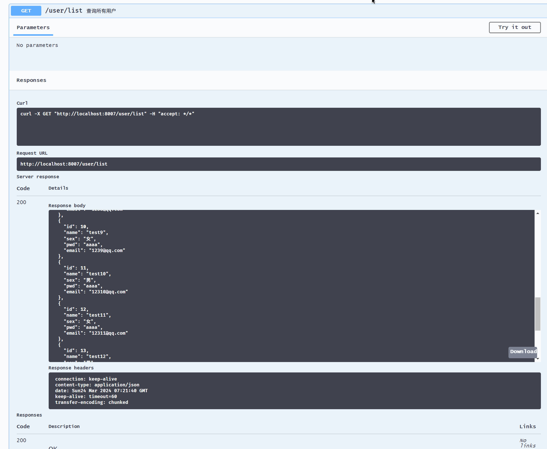Download the response body
The width and height of the screenshot is (547, 449).
click(x=523, y=352)
